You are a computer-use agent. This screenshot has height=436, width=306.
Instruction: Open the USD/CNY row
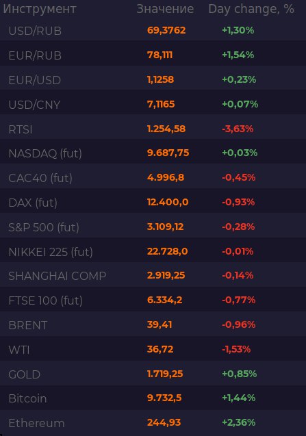coord(153,104)
